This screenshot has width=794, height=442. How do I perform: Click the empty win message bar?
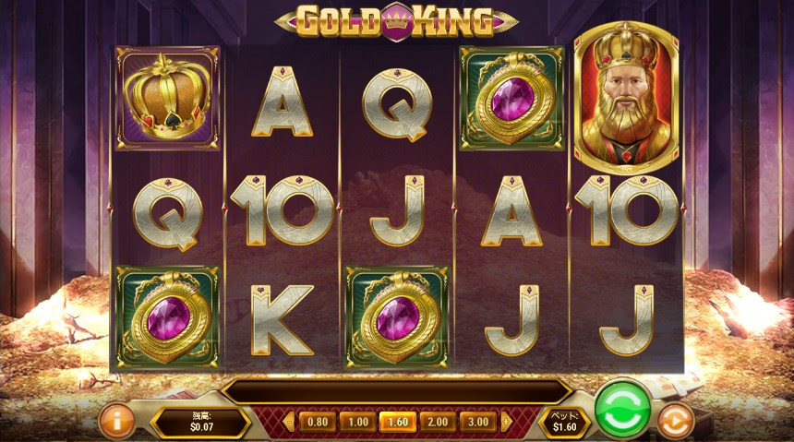pos(397,391)
